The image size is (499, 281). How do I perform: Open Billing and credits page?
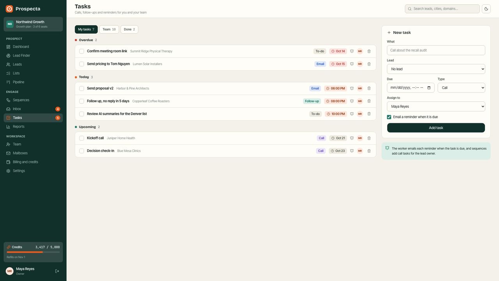click(x=33, y=162)
